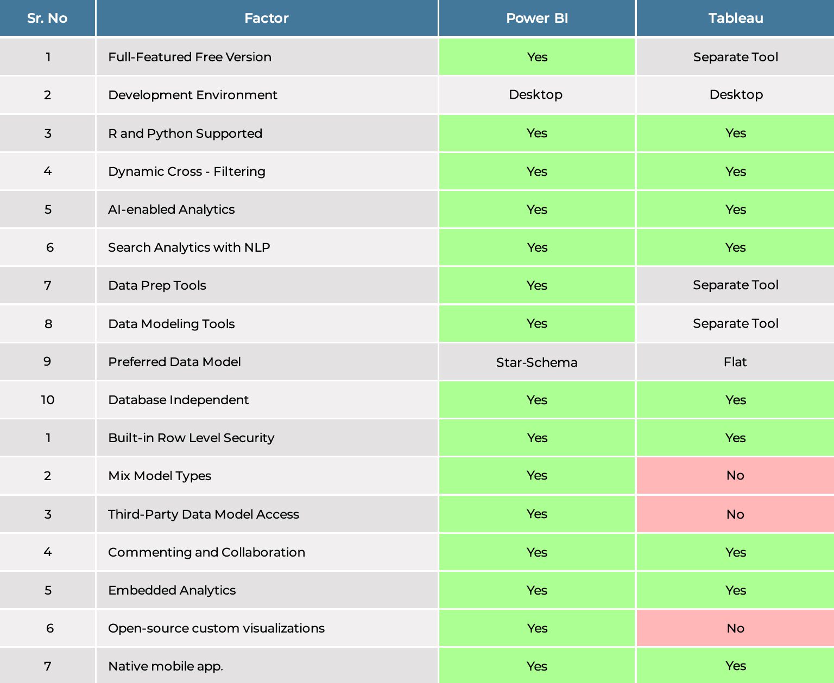Select 'Database Independent' factor cell
The width and height of the screenshot is (834, 683).
point(267,400)
